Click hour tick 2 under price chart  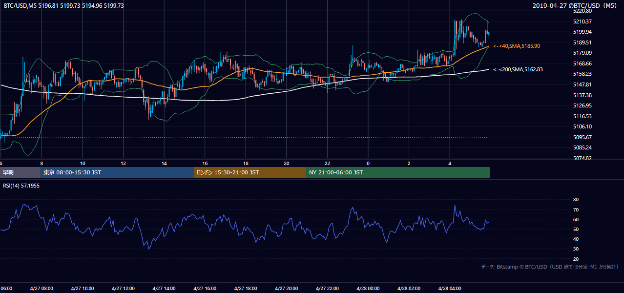click(x=409, y=164)
